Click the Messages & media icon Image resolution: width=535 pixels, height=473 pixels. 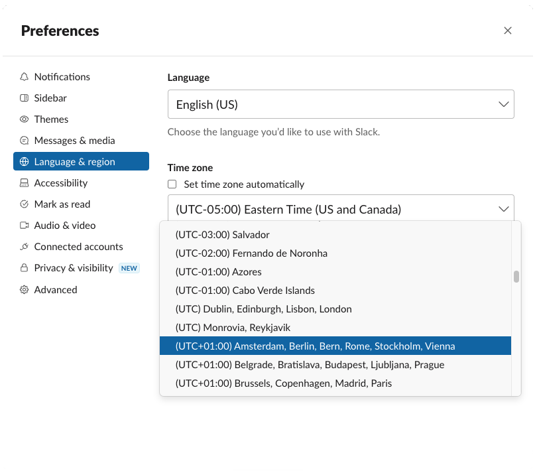25,141
